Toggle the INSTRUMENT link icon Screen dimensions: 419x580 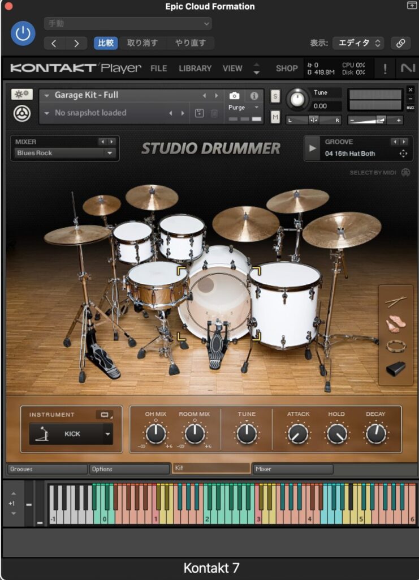[x=105, y=415]
